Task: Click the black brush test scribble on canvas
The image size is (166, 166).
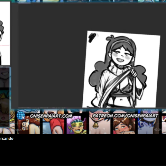Action: 92,37
